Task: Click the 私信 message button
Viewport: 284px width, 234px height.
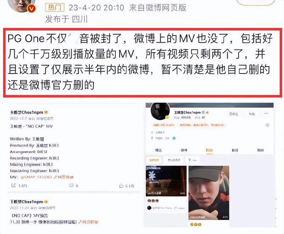Action: (252, 114)
